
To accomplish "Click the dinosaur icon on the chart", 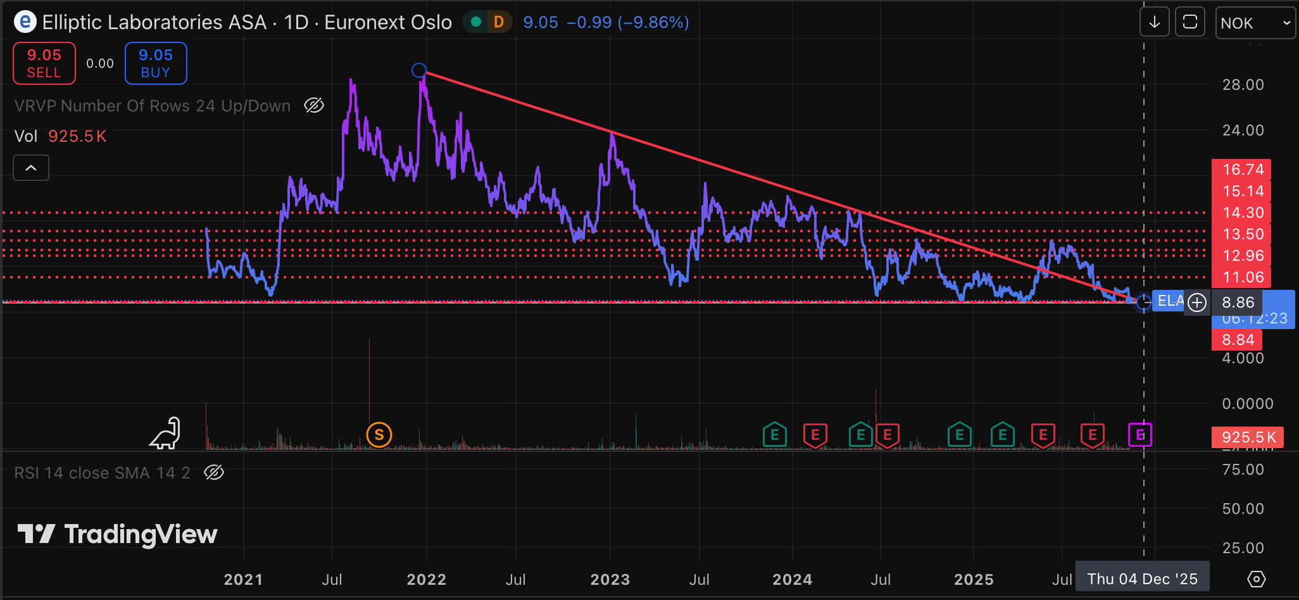I will tap(166, 434).
